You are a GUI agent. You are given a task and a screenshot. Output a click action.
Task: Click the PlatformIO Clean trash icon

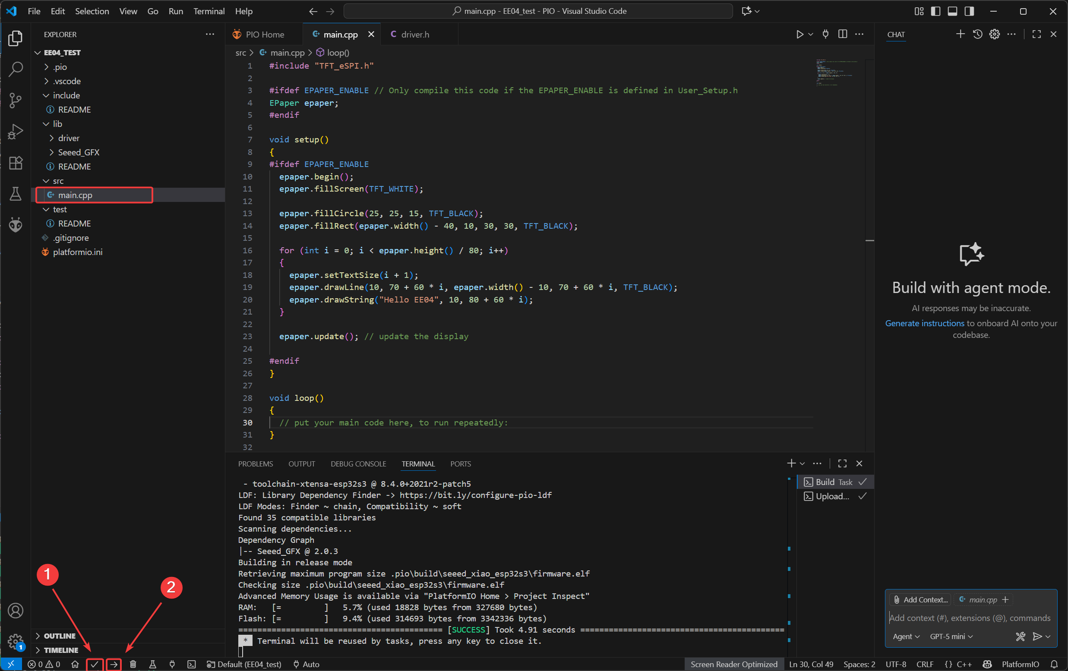click(133, 664)
